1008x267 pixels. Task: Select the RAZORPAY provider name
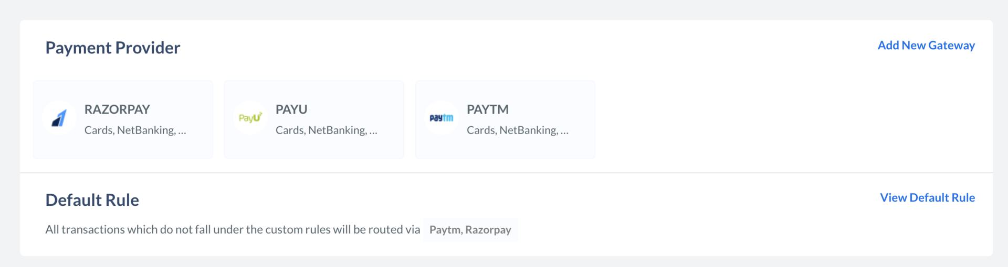(x=117, y=109)
